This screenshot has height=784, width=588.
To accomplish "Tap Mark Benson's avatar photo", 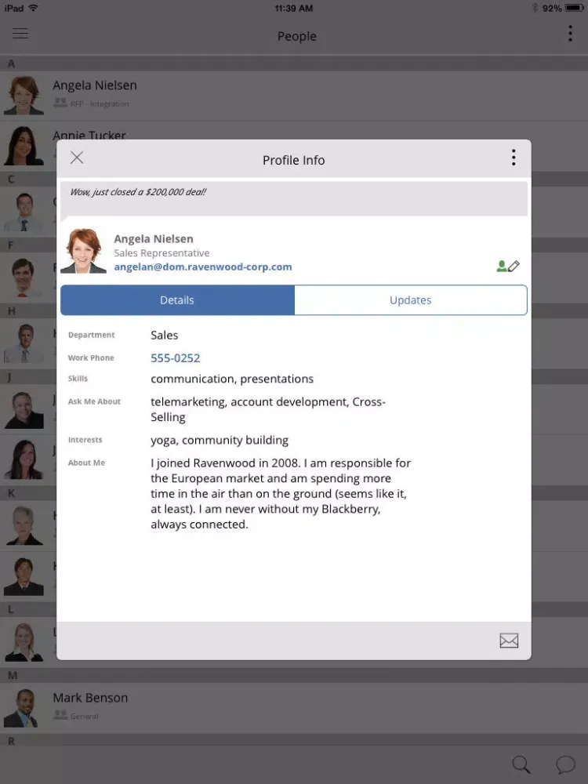I will coord(24,708).
